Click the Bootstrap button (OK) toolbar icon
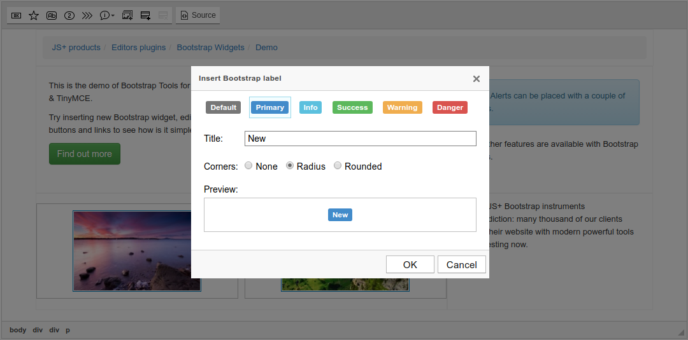The image size is (688, 340). click(x=17, y=15)
